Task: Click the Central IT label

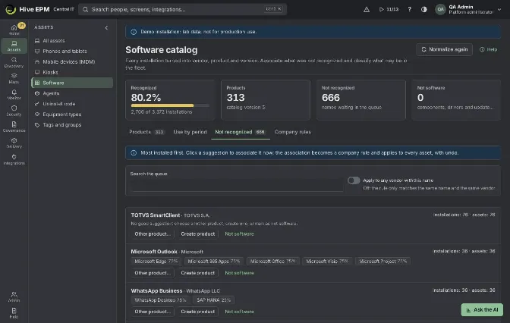Action: pos(64,9)
